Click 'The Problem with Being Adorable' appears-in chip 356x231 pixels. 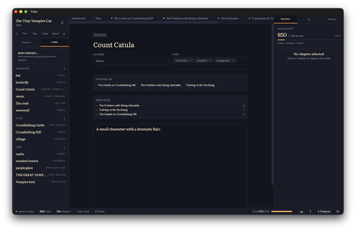[161, 85]
